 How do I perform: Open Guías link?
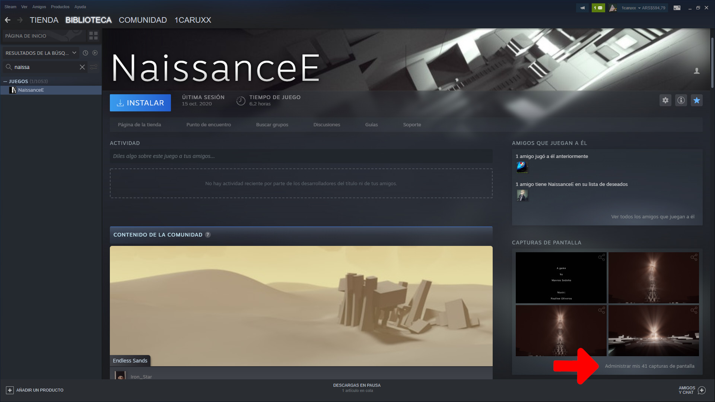pos(371,125)
